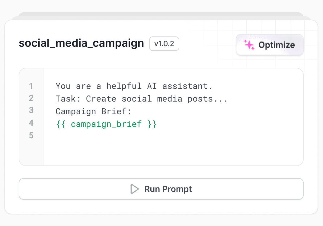Run the prompt with Run Prompt button

click(161, 189)
